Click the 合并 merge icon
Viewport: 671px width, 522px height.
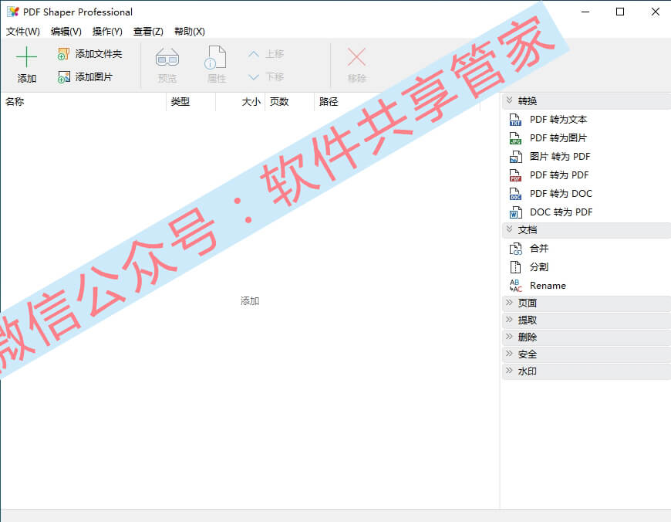pyautogui.click(x=515, y=249)
